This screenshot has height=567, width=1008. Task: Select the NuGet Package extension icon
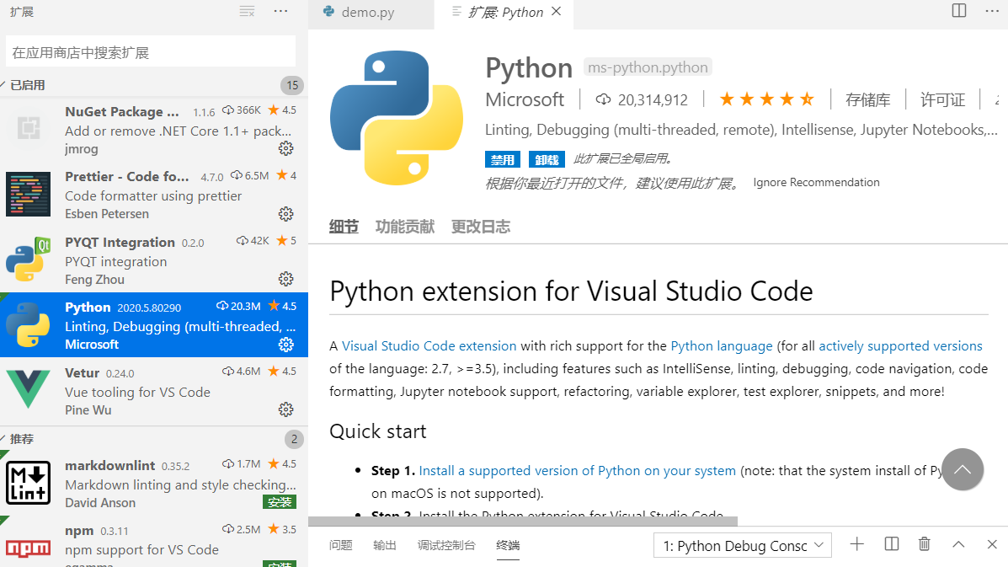(x=29, y=129)
